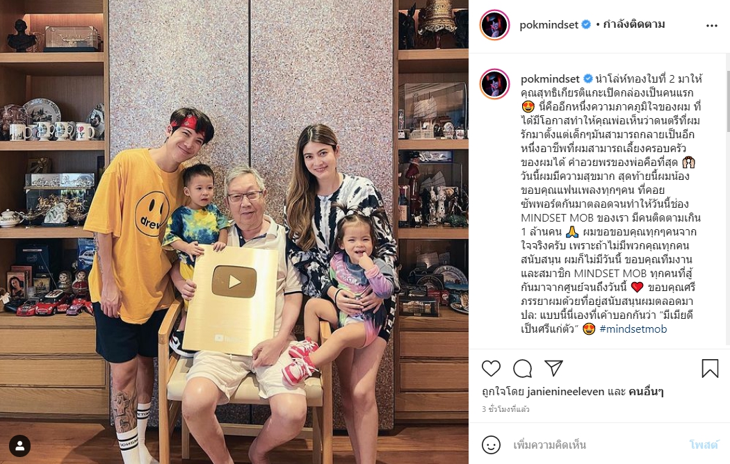Screen dimensions: 730x464
Task: Share the post via paper plane icon
Action: (x=554, y=367)
